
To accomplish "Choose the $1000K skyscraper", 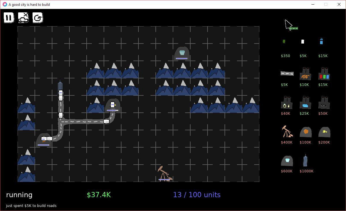I will pyautogui.click(x=305, y=160).
